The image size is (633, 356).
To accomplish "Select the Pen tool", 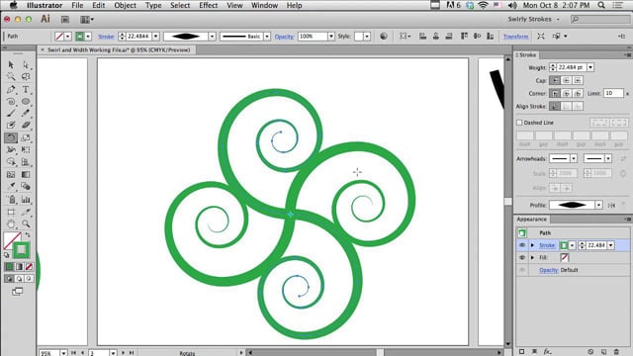I will [11, 89].
